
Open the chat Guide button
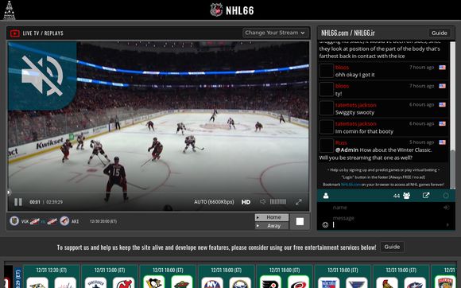click(x=440, y=33)
